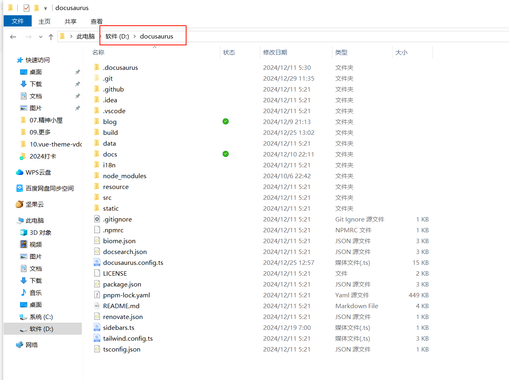Viewport: 509px width, 380px height.
Task: Select 百度网盘同步空间 icon in sidebar
Action: tap(20, 188)
